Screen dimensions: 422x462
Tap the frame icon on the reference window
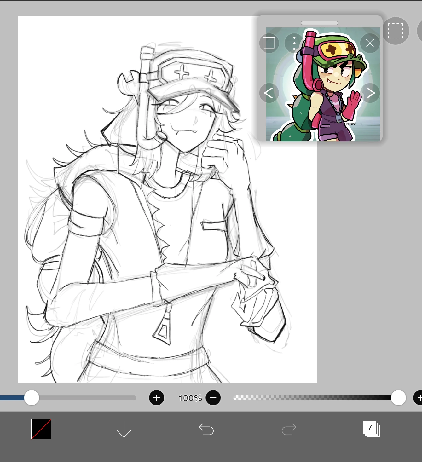[x=269, y=43]
